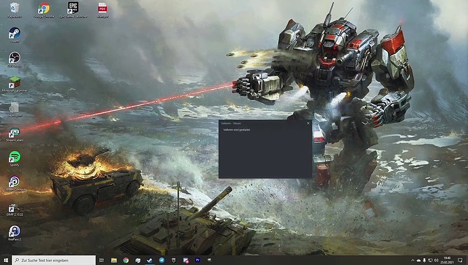This screenshot has height=265, width=468.
Task: Click the Windows Start button
Action: pyautogui.click(x=6, y=260)
